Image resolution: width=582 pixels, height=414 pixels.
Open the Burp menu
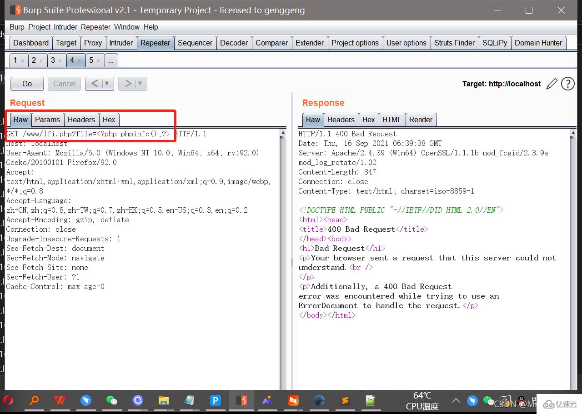[x=17, y=27]
